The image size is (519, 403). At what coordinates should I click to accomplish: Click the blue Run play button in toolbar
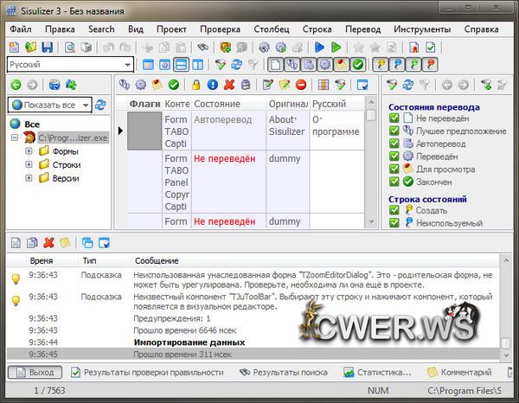(x=320, y=47)
